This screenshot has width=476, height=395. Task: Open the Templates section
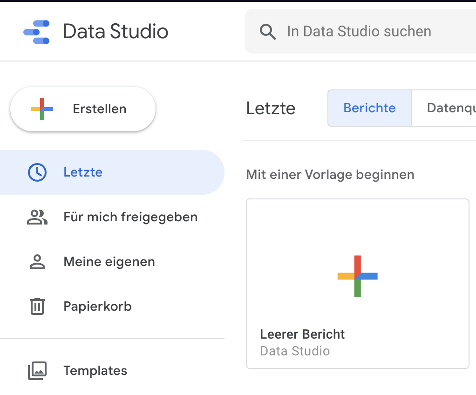[95, 371]
